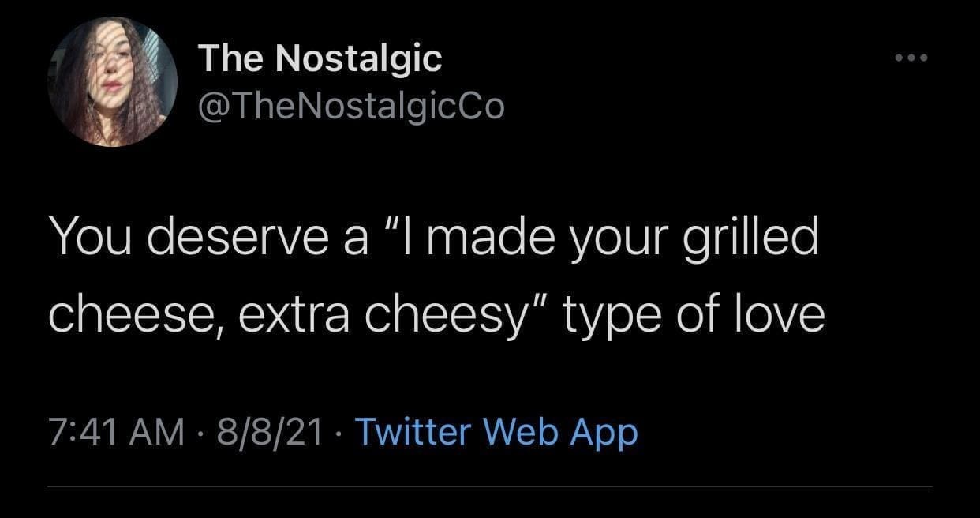Open The Nostalgic display name link
This screenshot has width=980, height=518.
tap(320, 59)
